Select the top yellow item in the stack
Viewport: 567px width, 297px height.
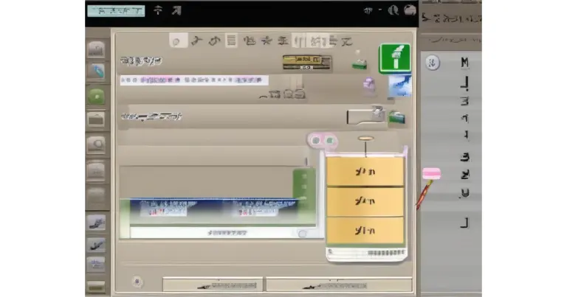point(365,172)
